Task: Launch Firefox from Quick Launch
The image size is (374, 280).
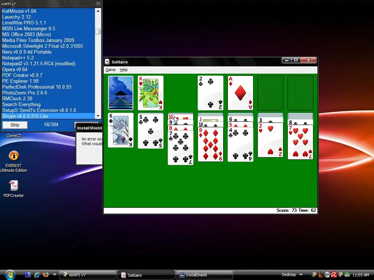Action: tap(46, 275)
